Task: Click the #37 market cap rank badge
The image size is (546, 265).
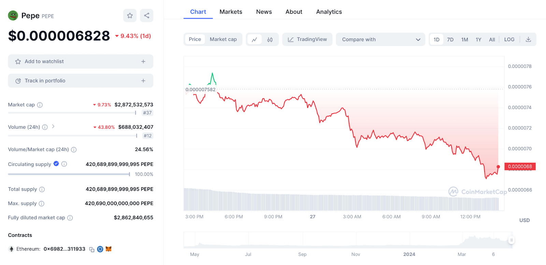Action: pyautogui.click(x=147, y=113)
